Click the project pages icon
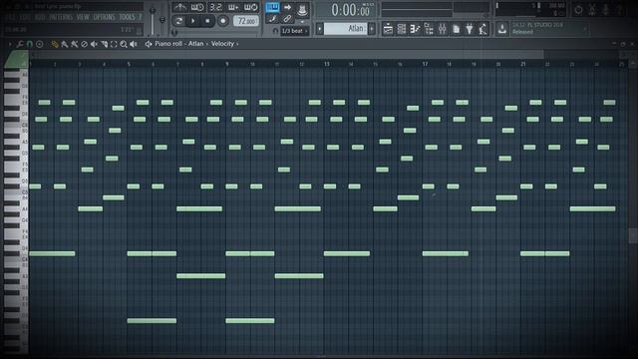Image resolution: width=638 pixels, height=359 pixels. (457, 29)
